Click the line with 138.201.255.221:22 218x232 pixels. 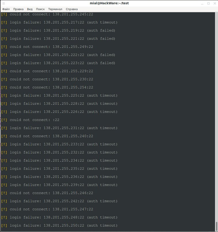[58, 39]
